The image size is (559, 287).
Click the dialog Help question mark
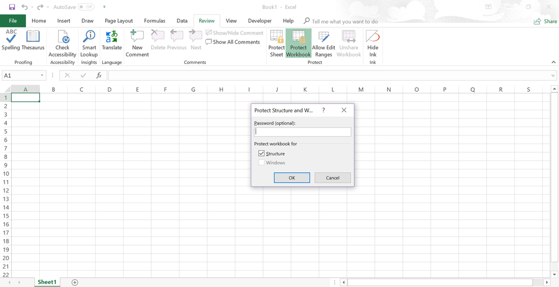pyautogui.click(x=323, y=110)
